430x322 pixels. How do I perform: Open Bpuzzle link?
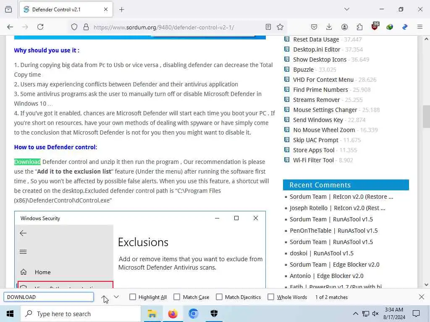(303, 70)
